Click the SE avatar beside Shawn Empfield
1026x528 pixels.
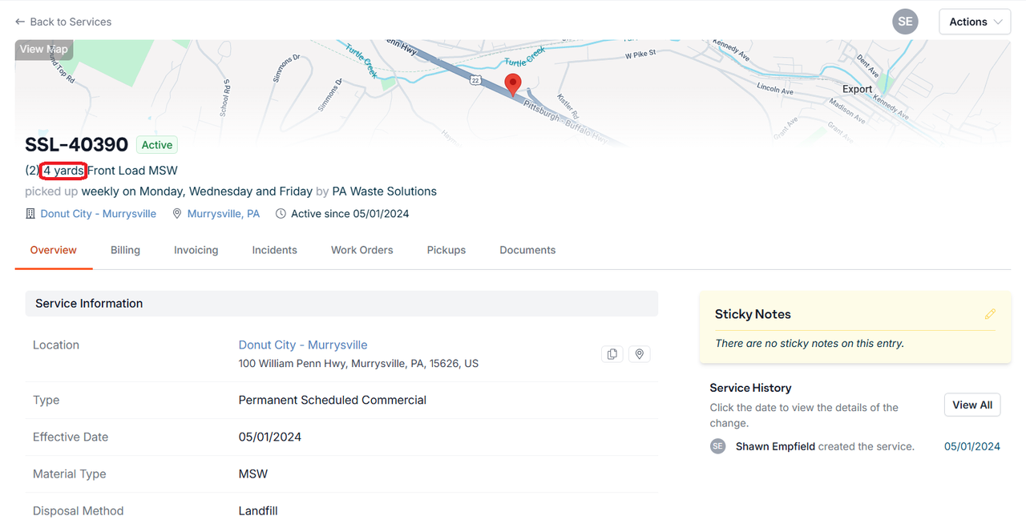pos(718,446)
